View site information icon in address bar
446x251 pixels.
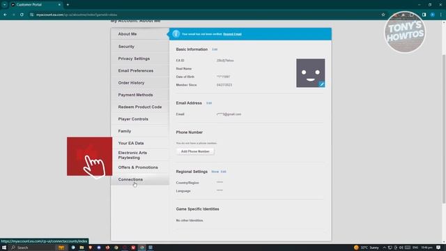(32, 15)
